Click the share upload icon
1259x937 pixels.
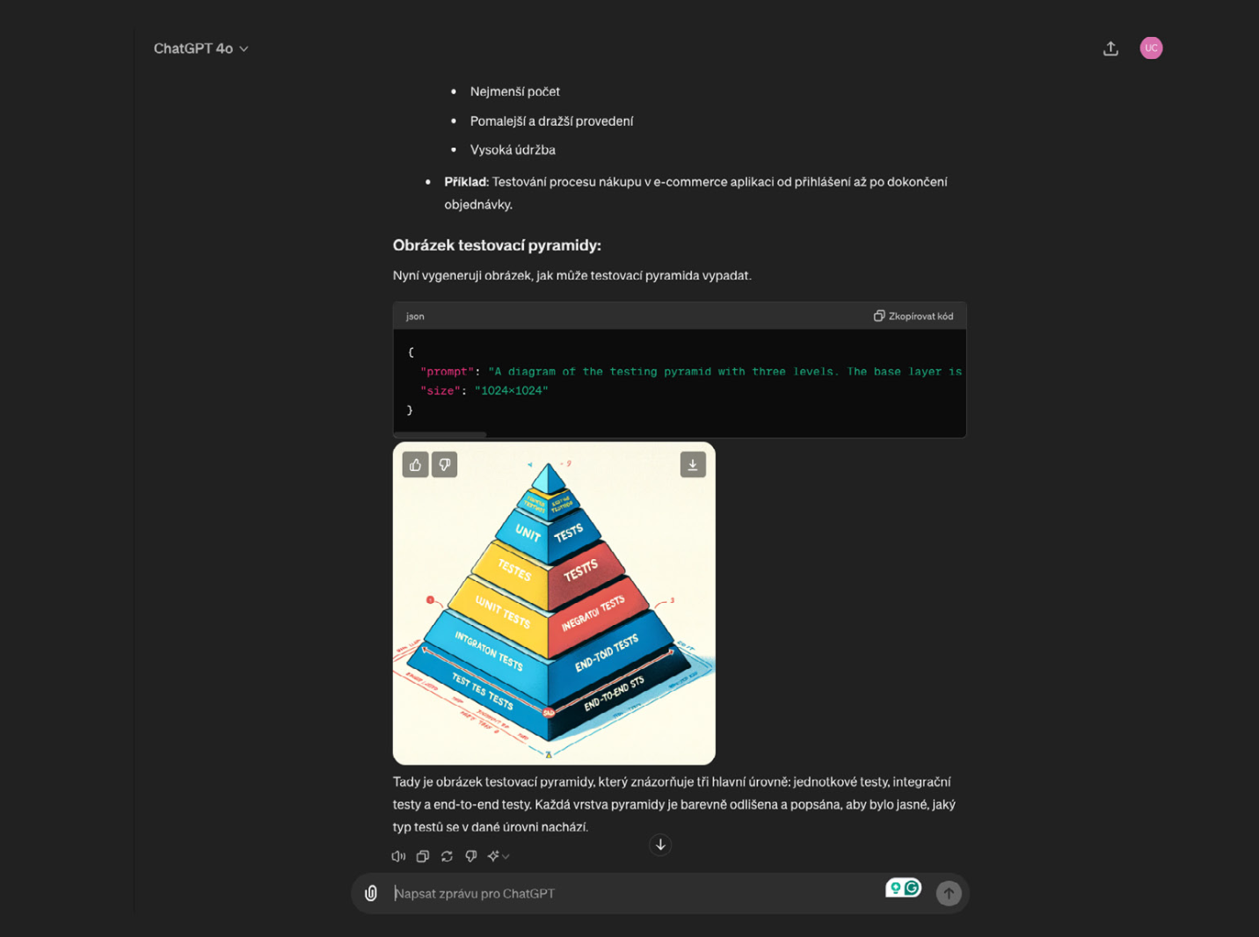click(x=1110, y=48)
